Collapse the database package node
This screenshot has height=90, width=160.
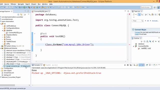pyautogui.click(x=2, y=30)
